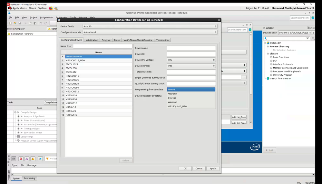The image size is (322, 184).
Task: Launch Firefox from the top panel
Action: [x=51, y=8]
